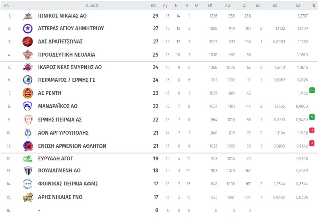
Task: Click the green +2 badge for ΑΕ ΡΕΝΤΗ
Action: (x=312, y=90)
